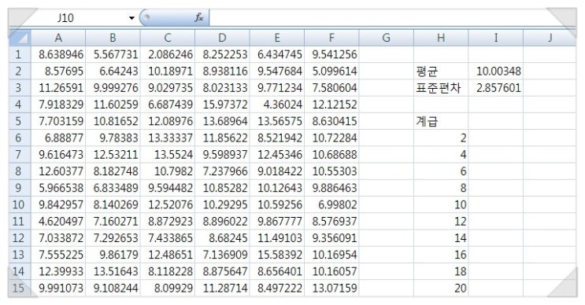
Task: Select row 5 header
Action: click(20, 121)
